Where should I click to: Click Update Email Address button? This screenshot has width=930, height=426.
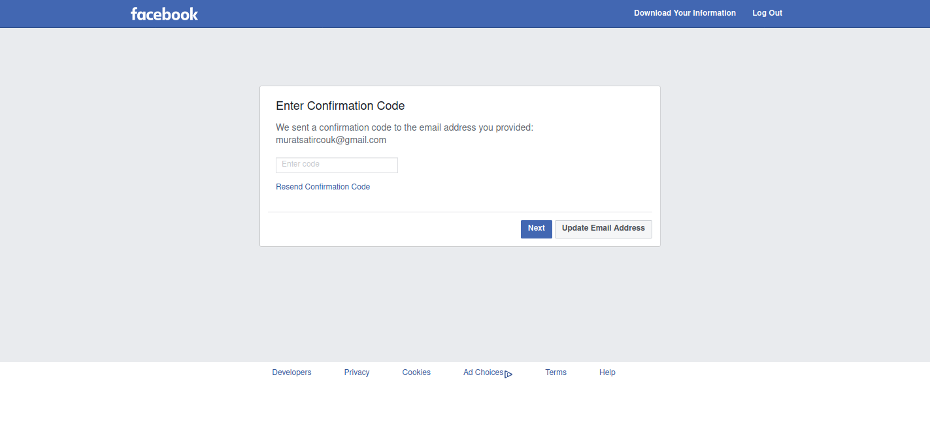coord(603,229)
